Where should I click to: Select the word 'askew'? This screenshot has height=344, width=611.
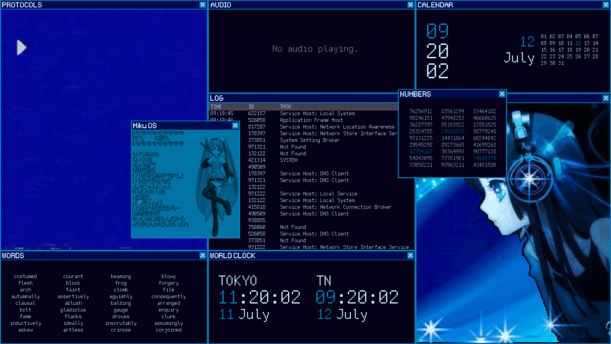tap(25, 330)
